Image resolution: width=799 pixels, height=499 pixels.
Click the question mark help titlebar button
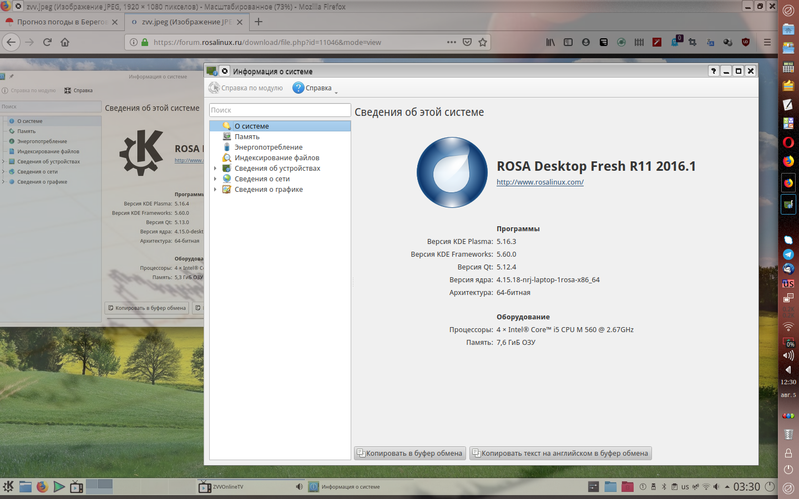[x=714, y=71]
